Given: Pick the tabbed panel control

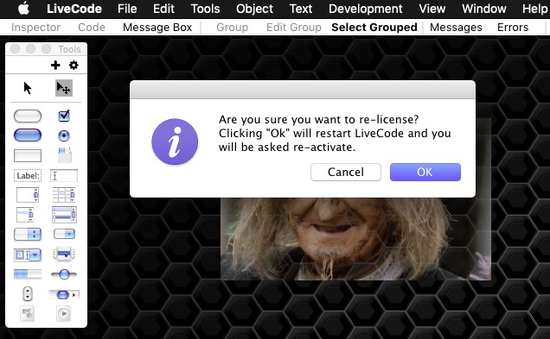Looking at the screenshot, I should point(65,155).
